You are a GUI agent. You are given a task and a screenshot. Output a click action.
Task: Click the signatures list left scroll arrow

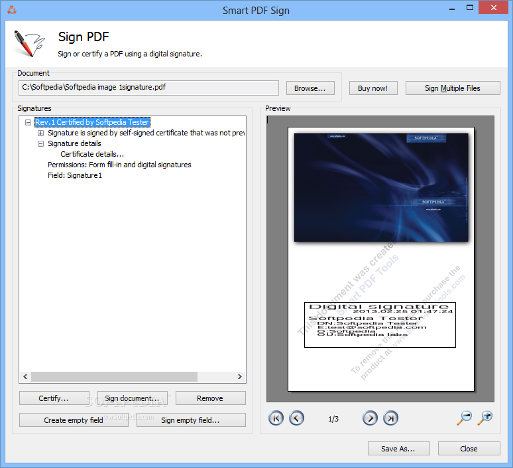(x=25, y=376)
